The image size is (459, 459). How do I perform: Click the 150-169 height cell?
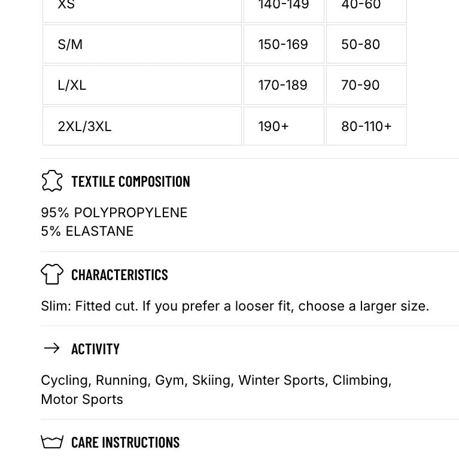[284, 44]
